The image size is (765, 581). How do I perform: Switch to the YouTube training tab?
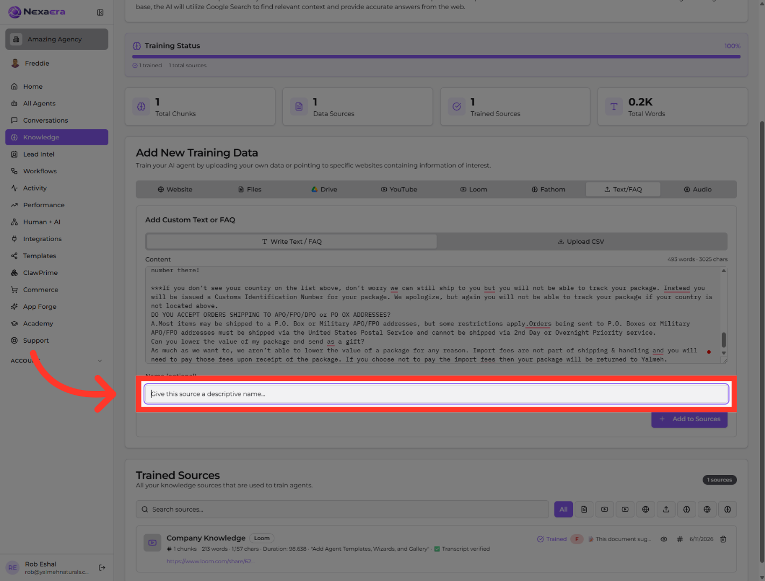coord(399,189)
